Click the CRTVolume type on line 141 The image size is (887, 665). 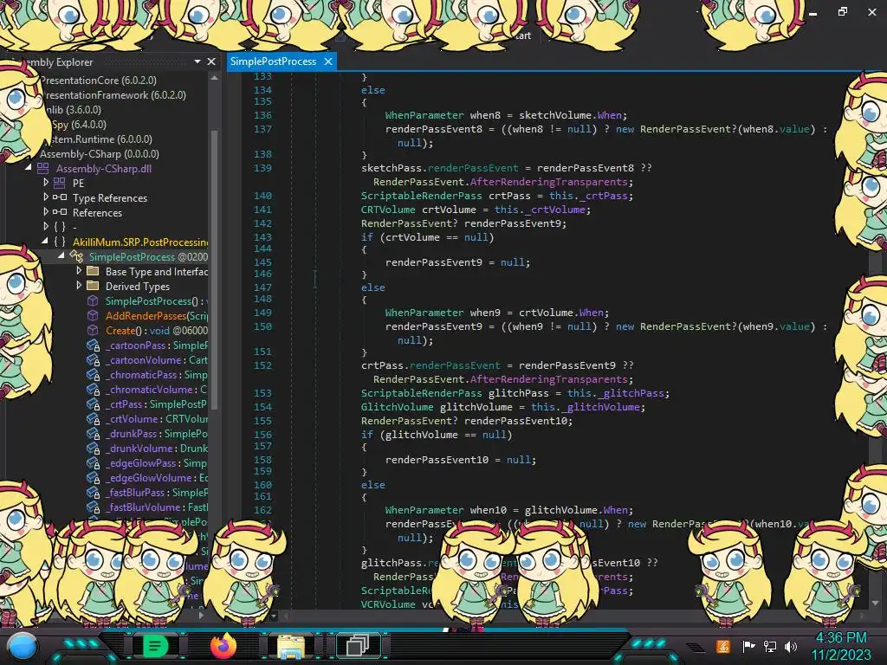click(388, 210)
